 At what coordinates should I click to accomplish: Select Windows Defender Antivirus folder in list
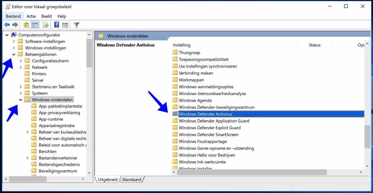click(x=205, y=114)
